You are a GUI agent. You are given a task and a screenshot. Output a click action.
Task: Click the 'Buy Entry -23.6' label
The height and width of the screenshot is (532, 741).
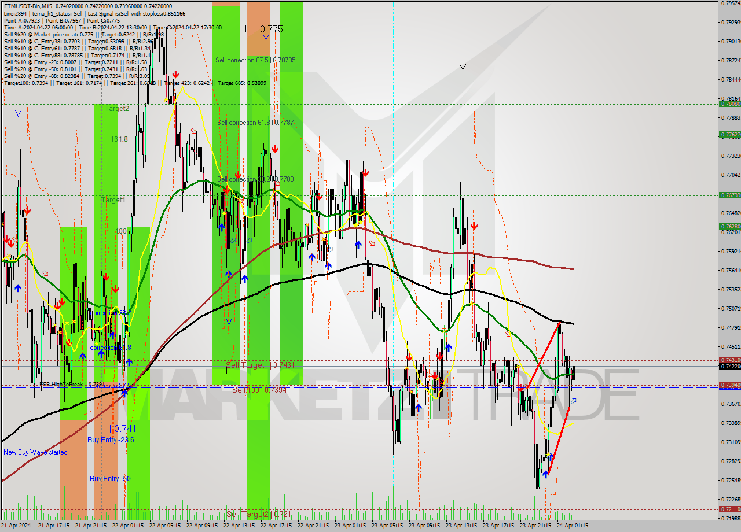[x=111, y=439]
